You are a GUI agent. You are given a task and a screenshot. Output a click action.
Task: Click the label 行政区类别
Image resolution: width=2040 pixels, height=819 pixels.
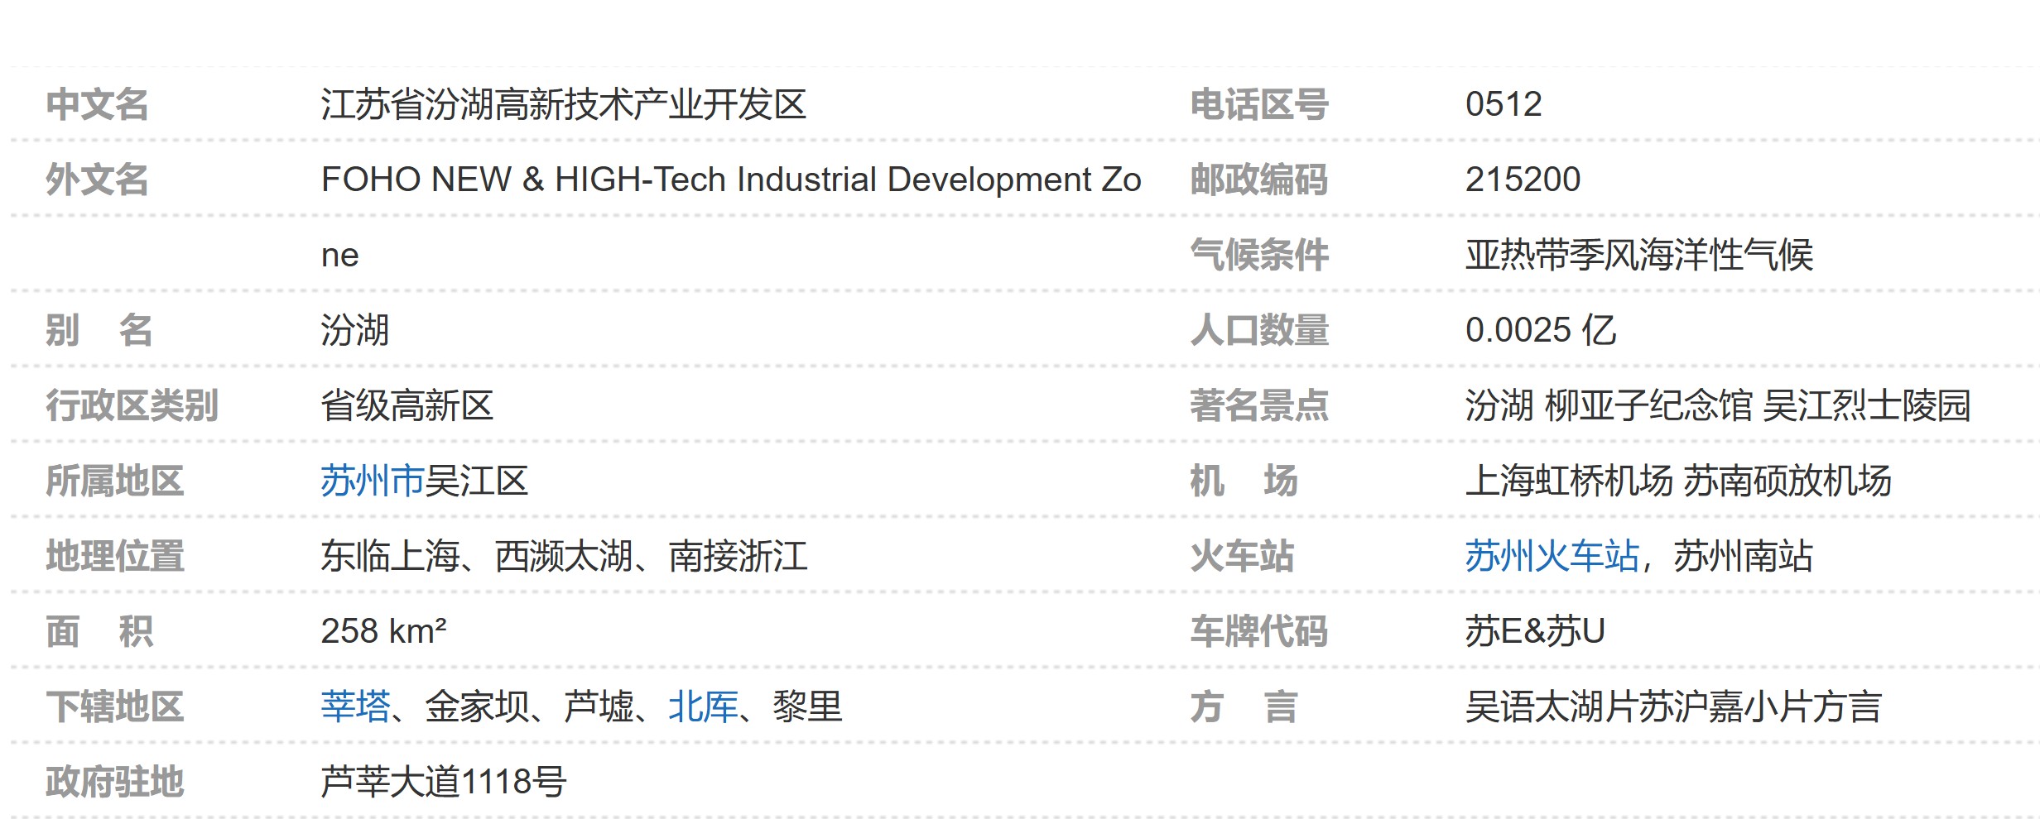click(132, 405)
